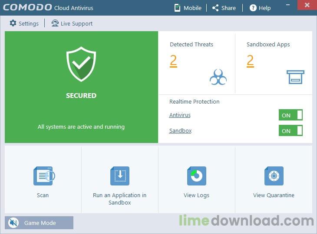
Task: Open the View Quarantine safe icon
Action: tap(274, 175)
